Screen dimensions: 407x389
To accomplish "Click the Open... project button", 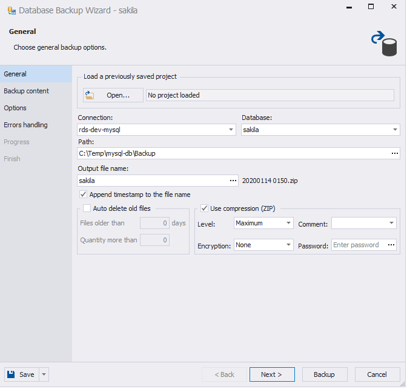I will pyautogui.click(x=113, y=95).
